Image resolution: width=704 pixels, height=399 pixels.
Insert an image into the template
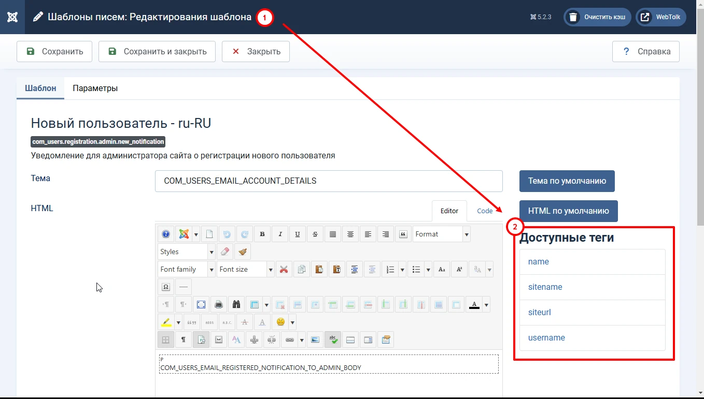315,339
